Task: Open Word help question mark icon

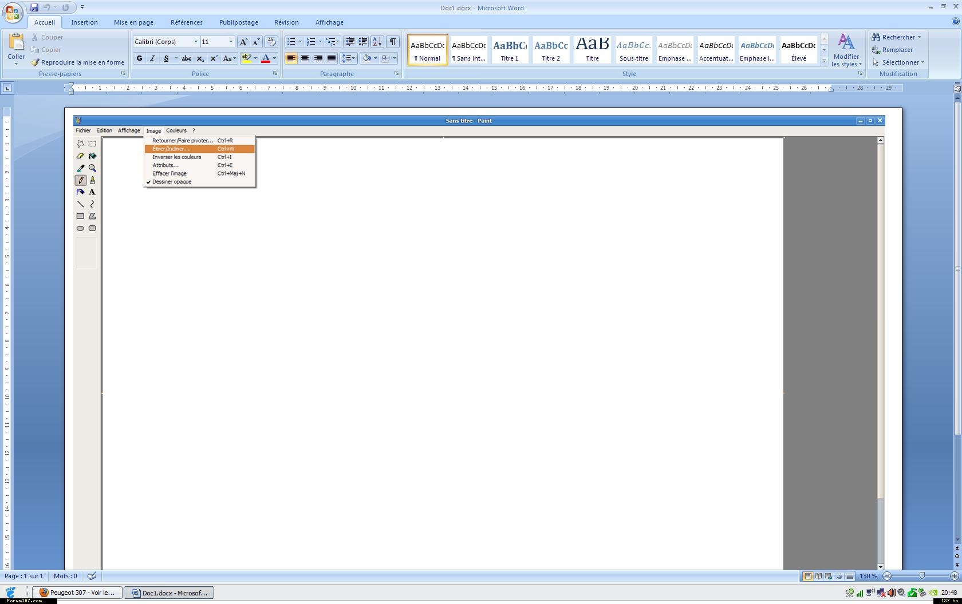Action: tap(955, 22)
